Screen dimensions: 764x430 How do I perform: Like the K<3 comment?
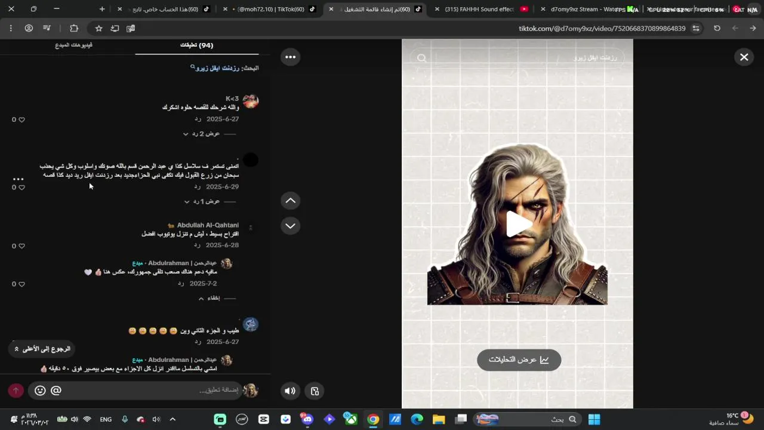[22, 119]
